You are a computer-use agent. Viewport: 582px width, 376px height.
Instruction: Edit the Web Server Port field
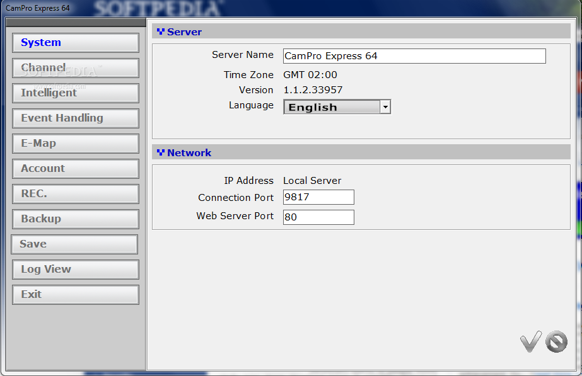tap(318, 217)
